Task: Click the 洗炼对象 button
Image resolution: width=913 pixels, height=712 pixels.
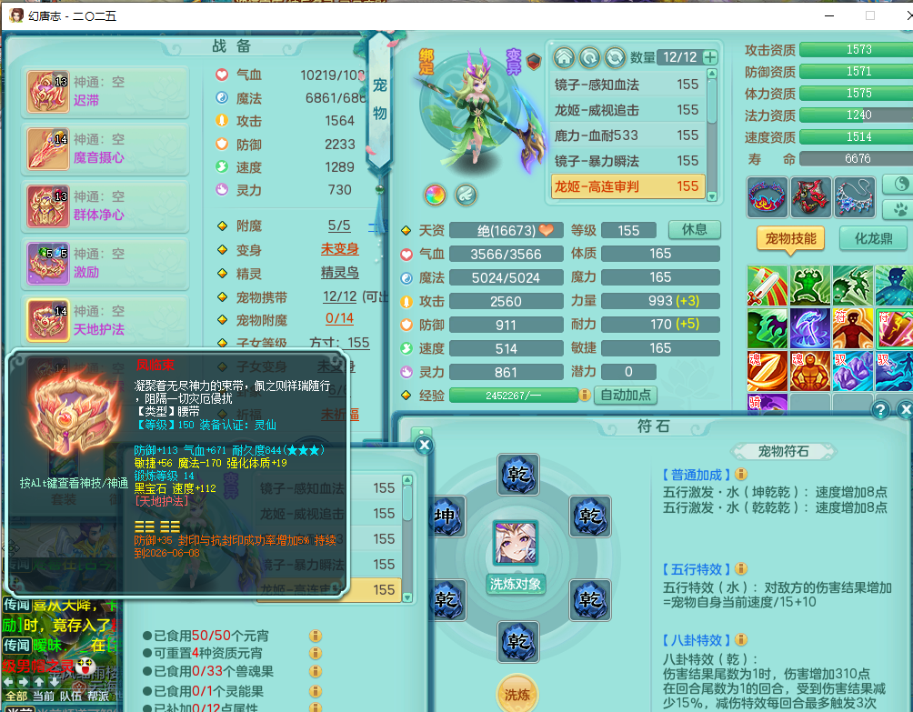Action: point(516,584)
